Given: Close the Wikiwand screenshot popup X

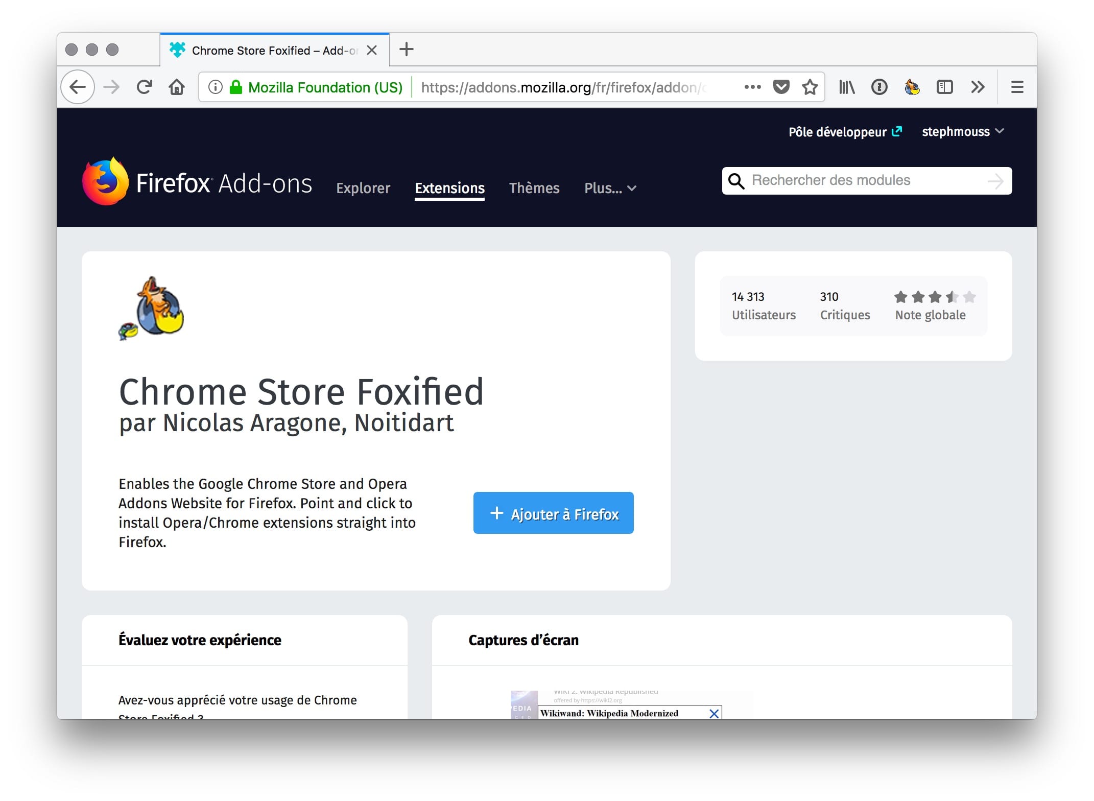Looking at the screenshot, I should [715, 713].
